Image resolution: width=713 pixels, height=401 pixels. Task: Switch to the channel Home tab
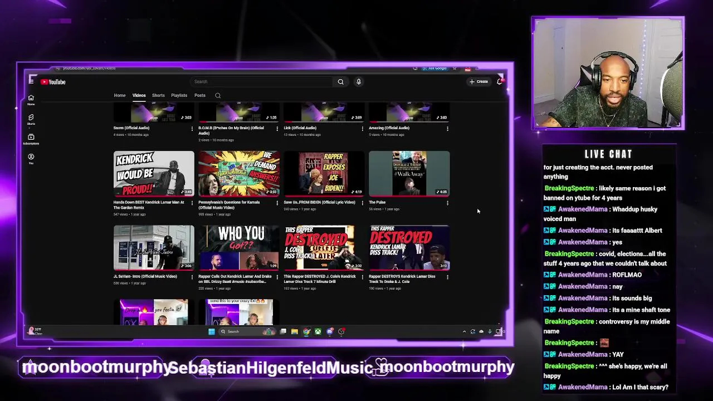[x=120, y=95]
